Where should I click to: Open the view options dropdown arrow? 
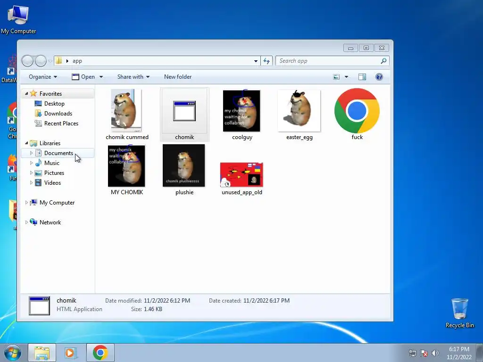pyautogui.click(x=346, y=77)
